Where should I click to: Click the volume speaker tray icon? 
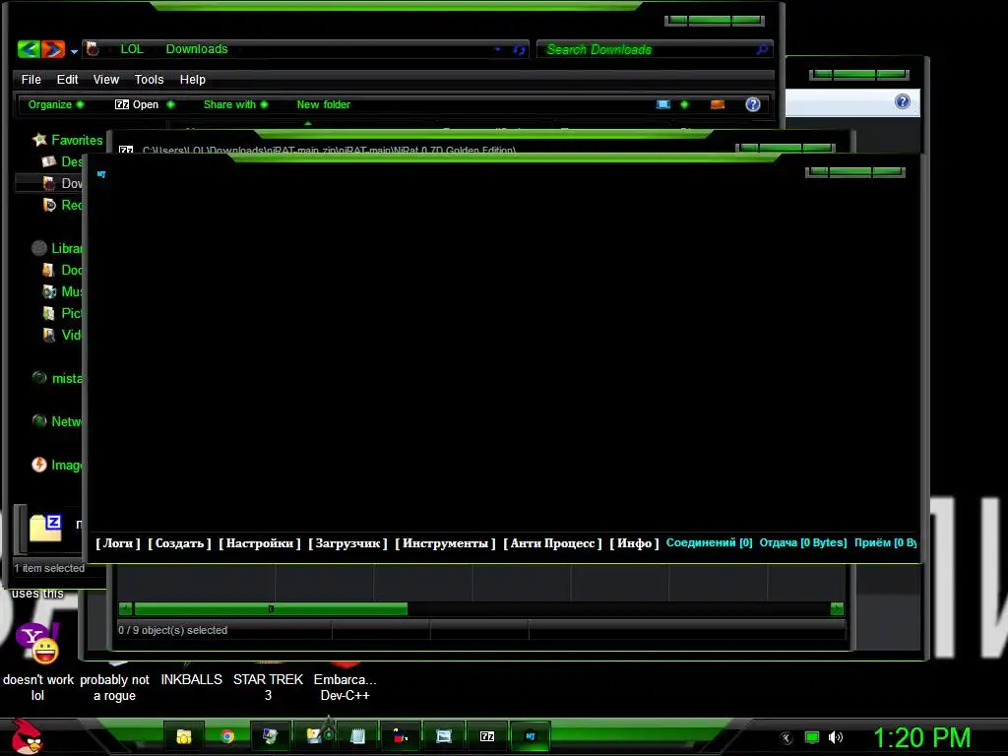pyautogui.click(x=835, y=737)
